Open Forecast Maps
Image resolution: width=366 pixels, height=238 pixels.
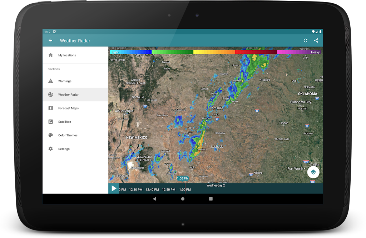75,108
